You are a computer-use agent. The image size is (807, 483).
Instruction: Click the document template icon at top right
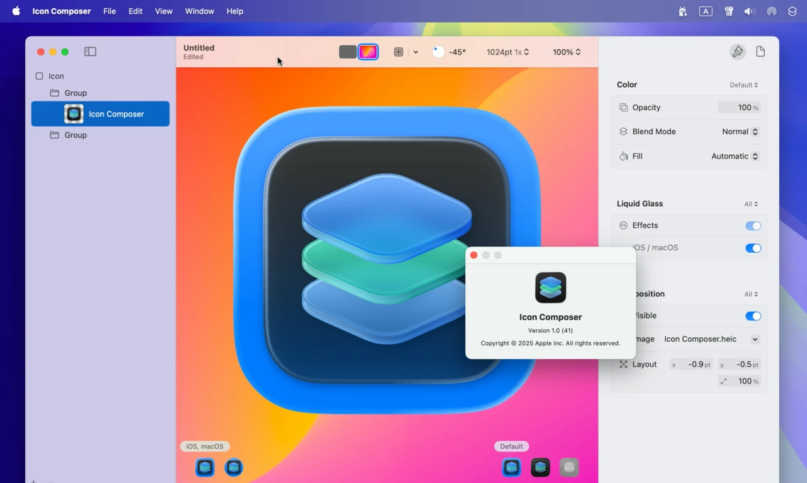coord(760,51)
